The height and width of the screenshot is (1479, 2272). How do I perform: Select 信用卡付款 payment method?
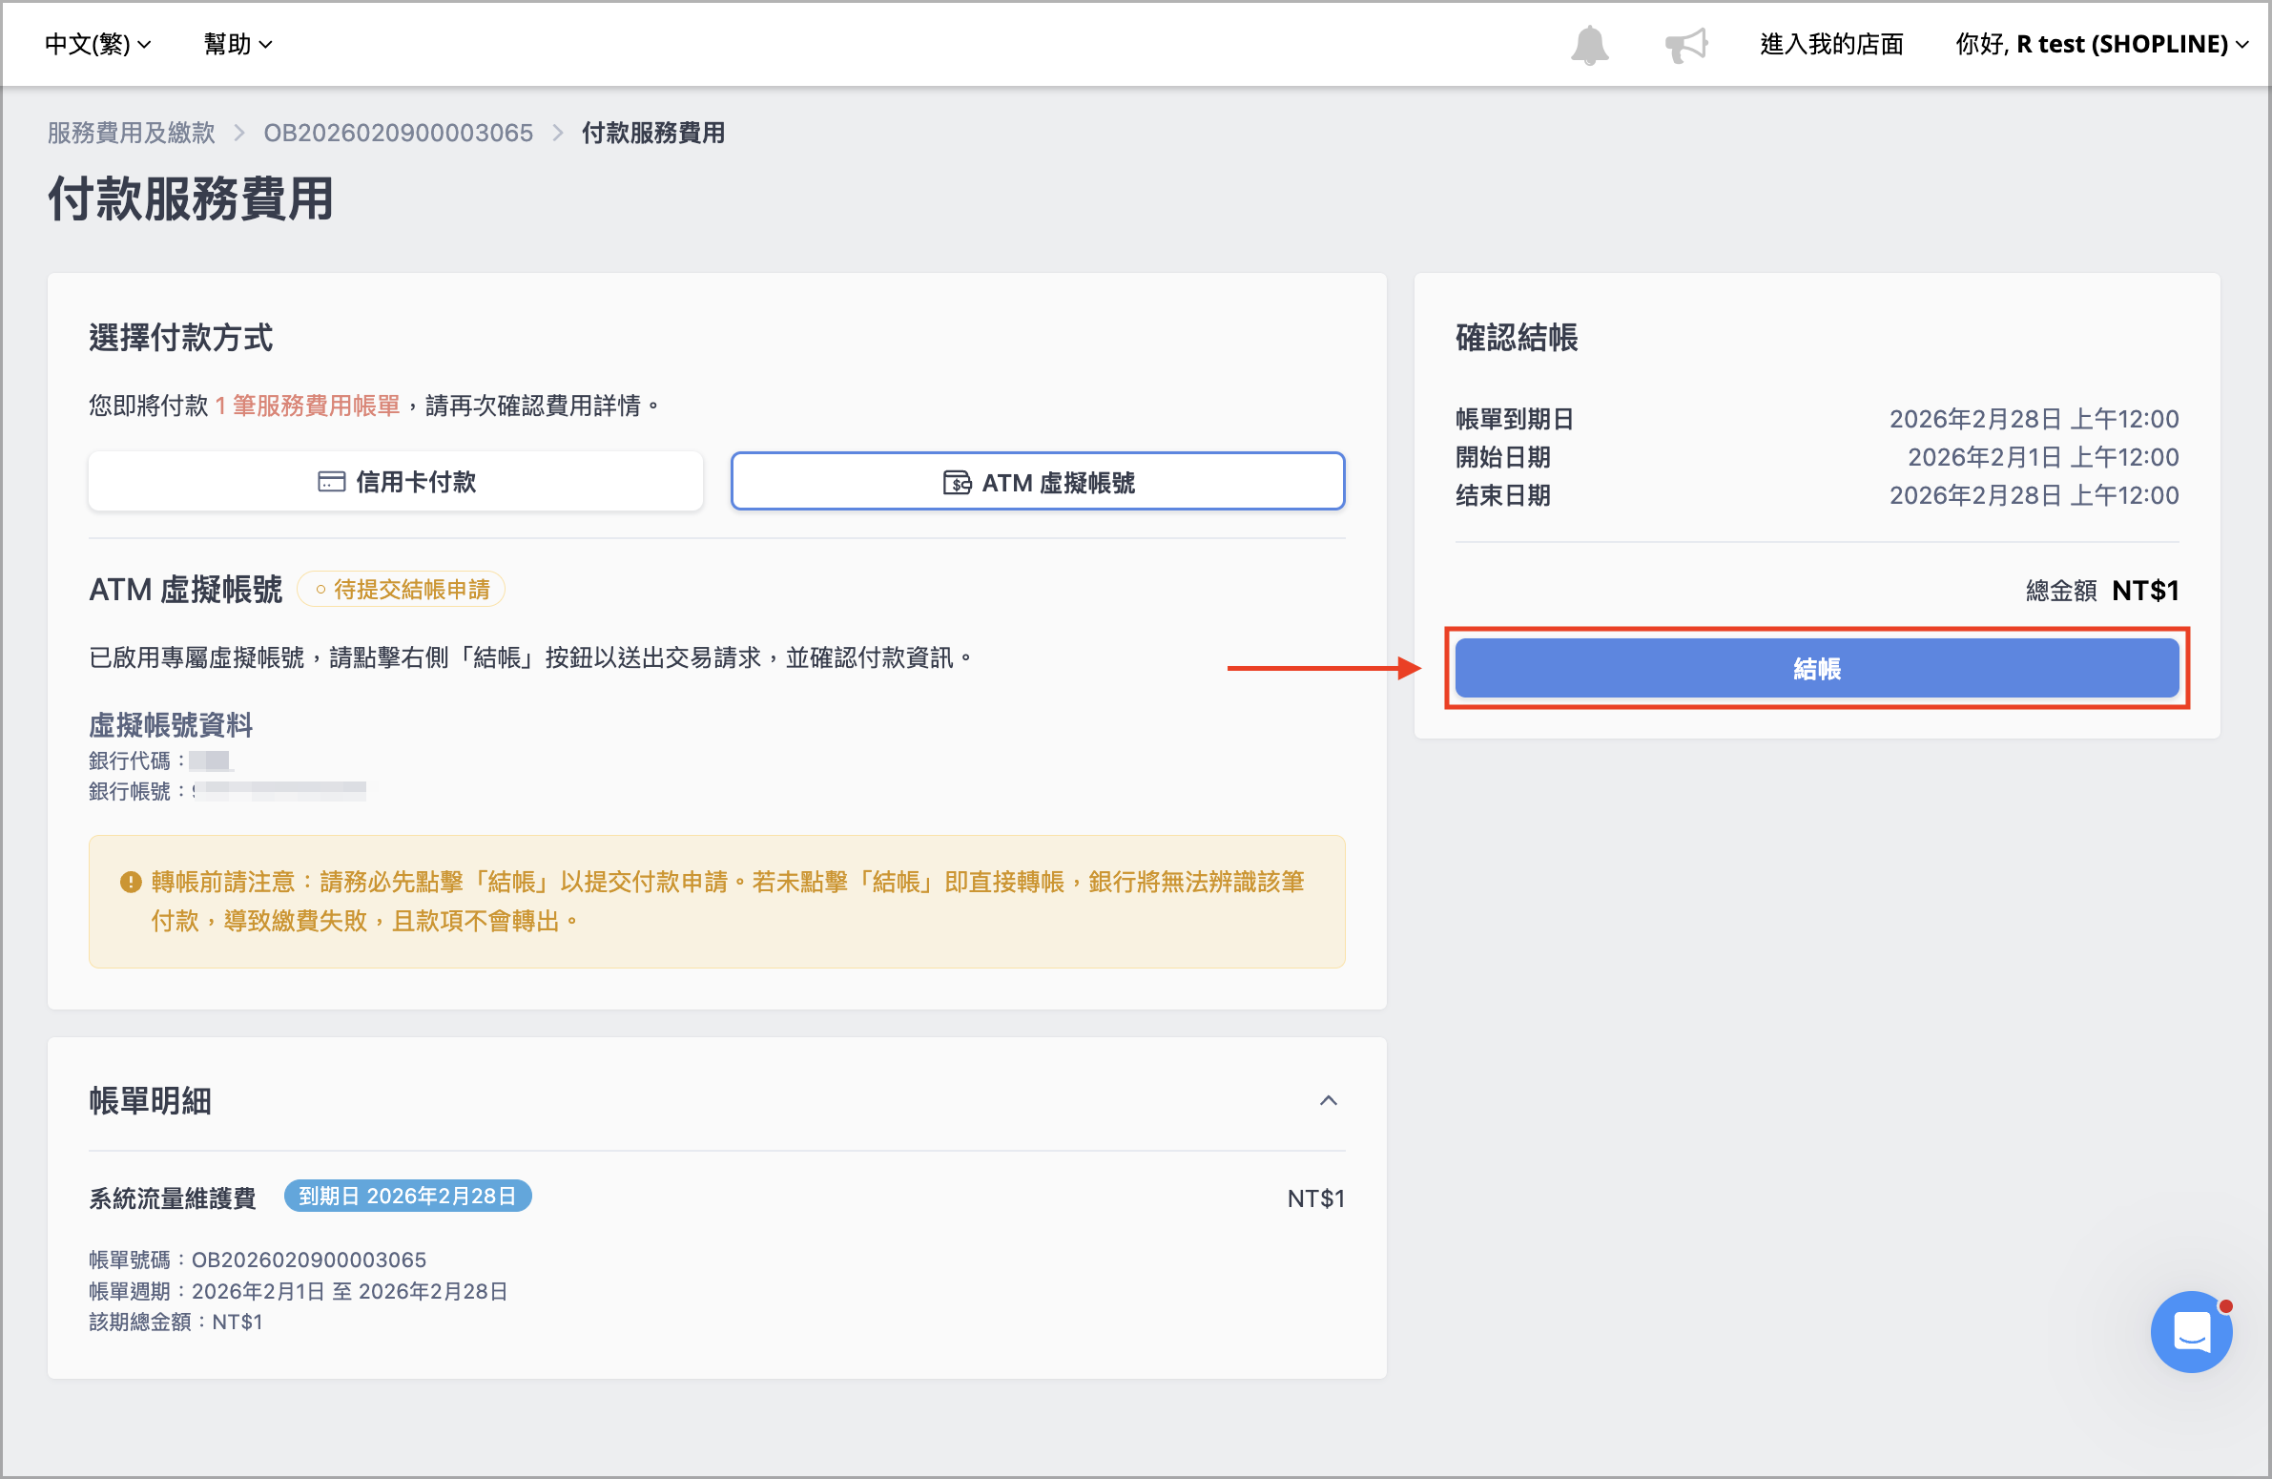click(396, 482)
